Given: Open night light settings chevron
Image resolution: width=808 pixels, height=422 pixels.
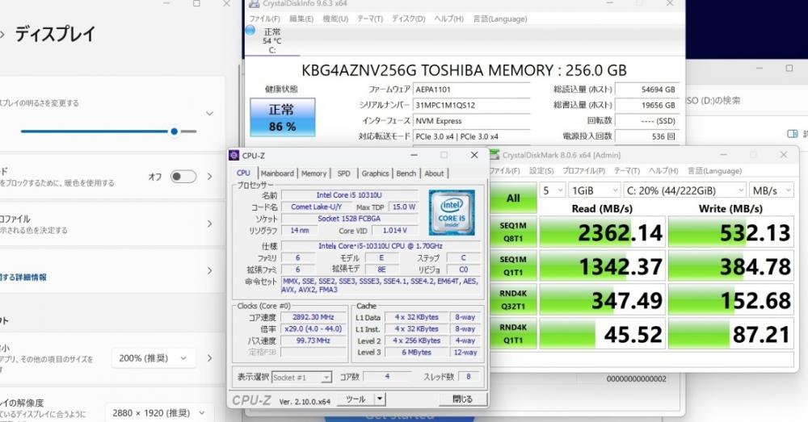Looking at the screenshot, I should coord(209,177).
